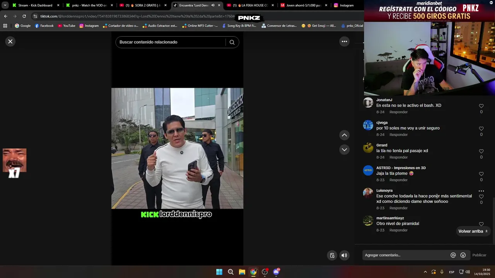
Task: Open Conversor de Letras bookmark
Action: click(279, 26)
